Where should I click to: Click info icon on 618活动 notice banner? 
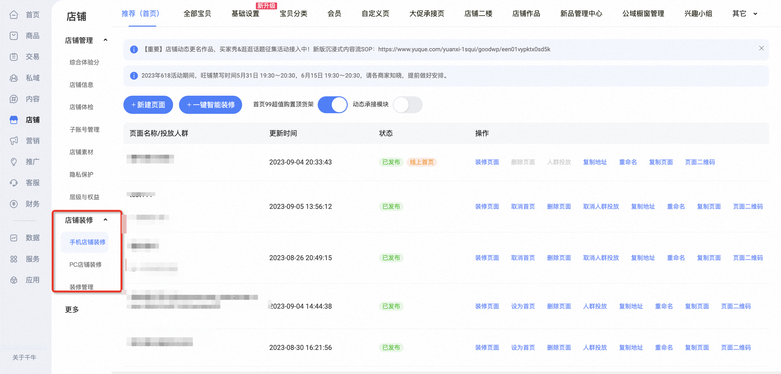[134, 76]
